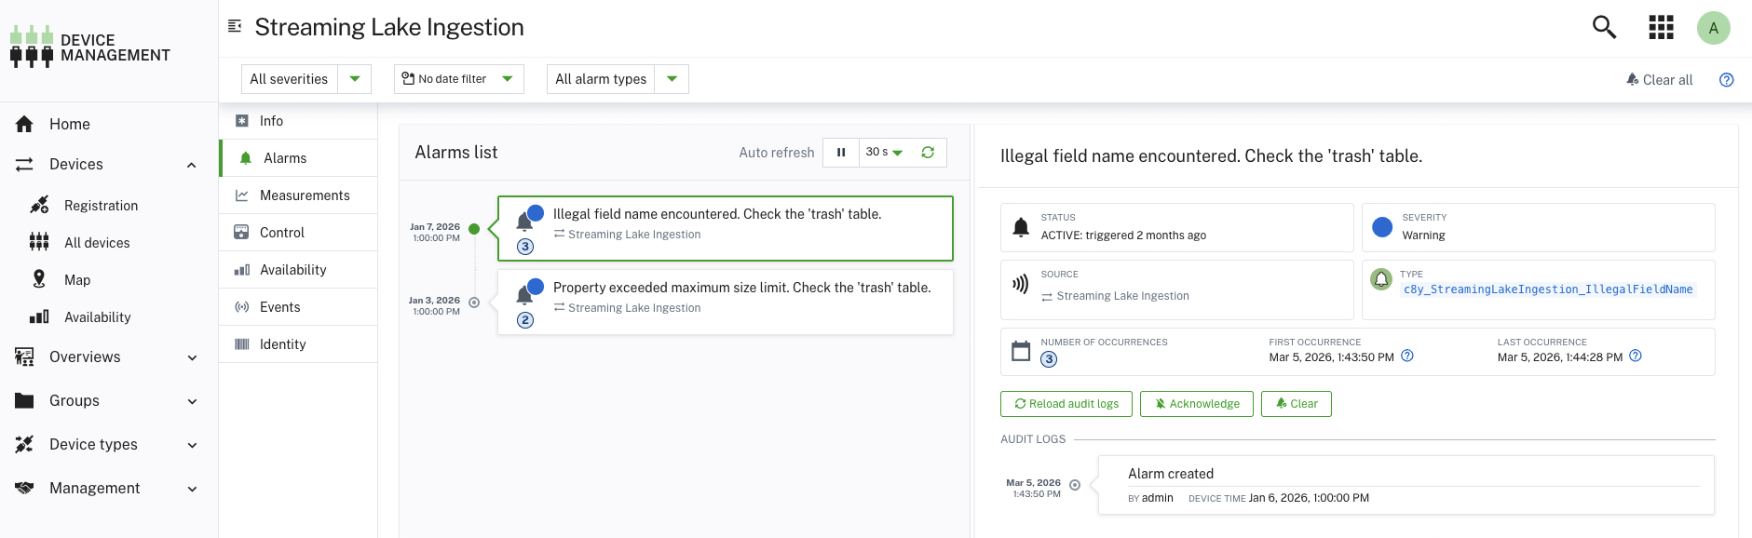Open the All severities dropdown
Viewport: 1752px width, 538px height.
306,79
